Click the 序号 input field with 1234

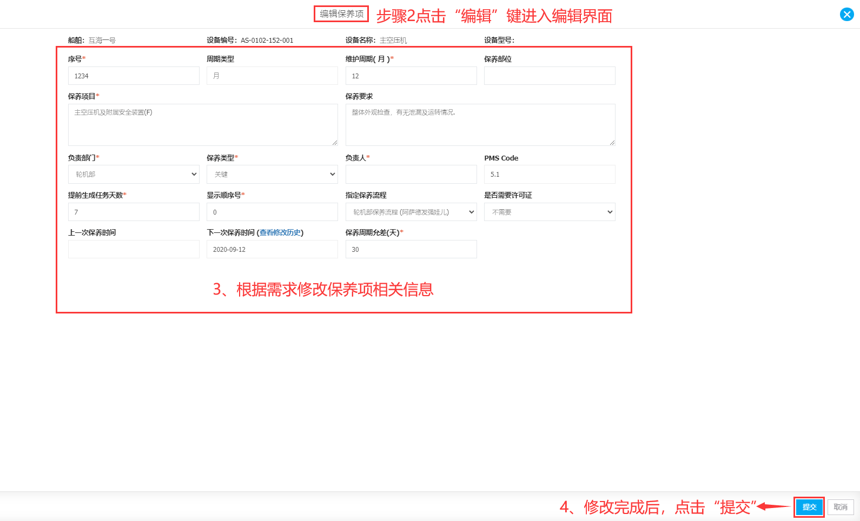pyautogui.click(x=134, y=76)
